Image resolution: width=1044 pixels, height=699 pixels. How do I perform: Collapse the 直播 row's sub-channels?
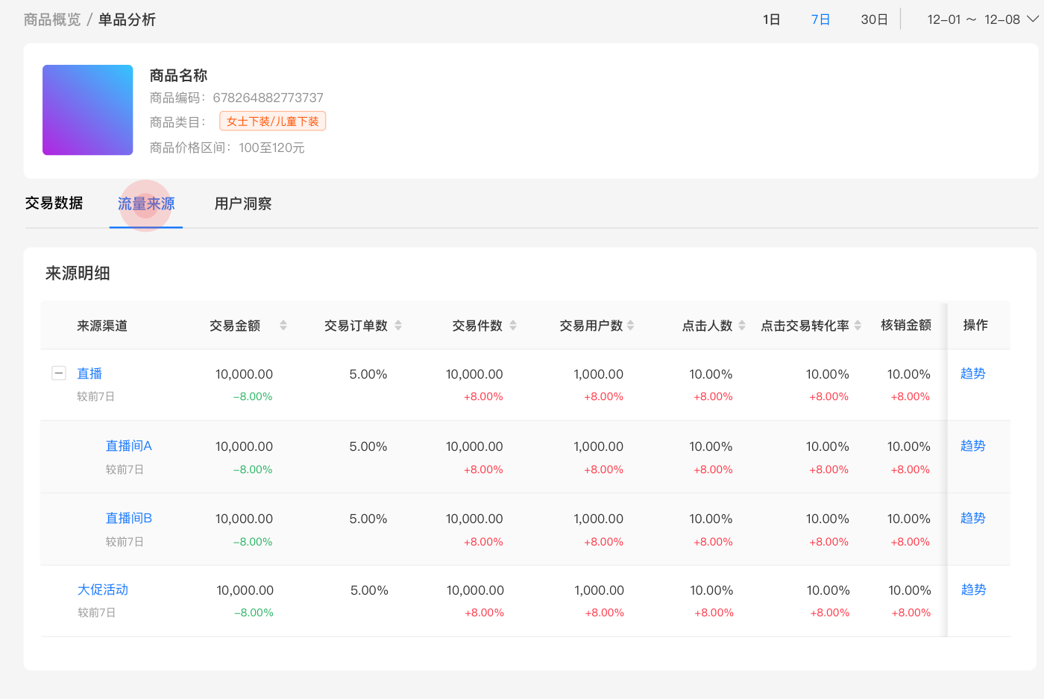[59, 373]
